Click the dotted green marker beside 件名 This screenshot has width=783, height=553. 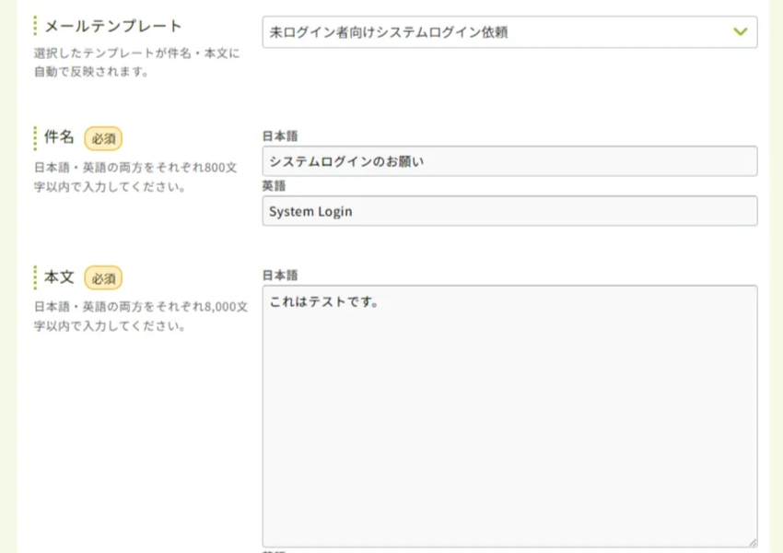[35, 138]
